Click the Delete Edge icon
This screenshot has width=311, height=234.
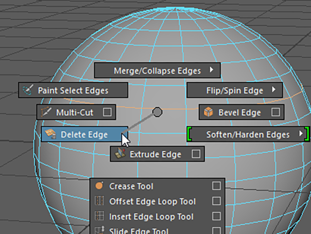(x=51, y=134)
